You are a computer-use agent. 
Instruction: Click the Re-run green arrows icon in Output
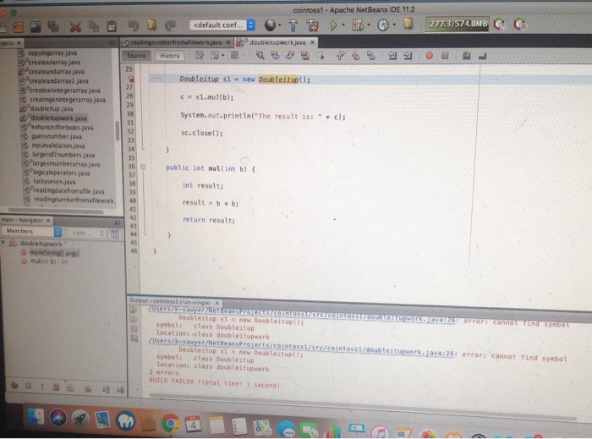(x=134, y=310)
